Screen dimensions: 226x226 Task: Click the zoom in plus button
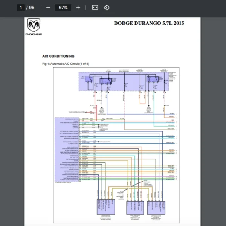coord(78,8)
